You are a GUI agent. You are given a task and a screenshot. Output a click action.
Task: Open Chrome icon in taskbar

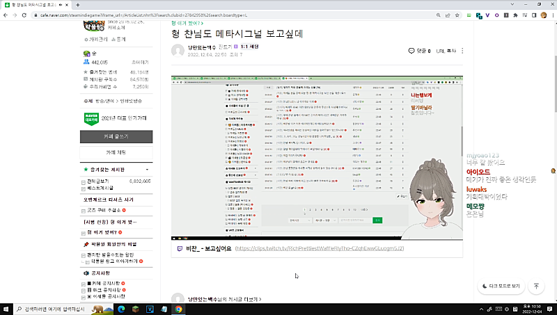click(179, 309)
